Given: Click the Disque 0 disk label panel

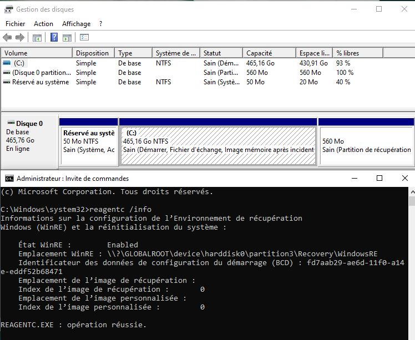Looking at the screenshot, I should pyautogui.click(x=30, y=141).
